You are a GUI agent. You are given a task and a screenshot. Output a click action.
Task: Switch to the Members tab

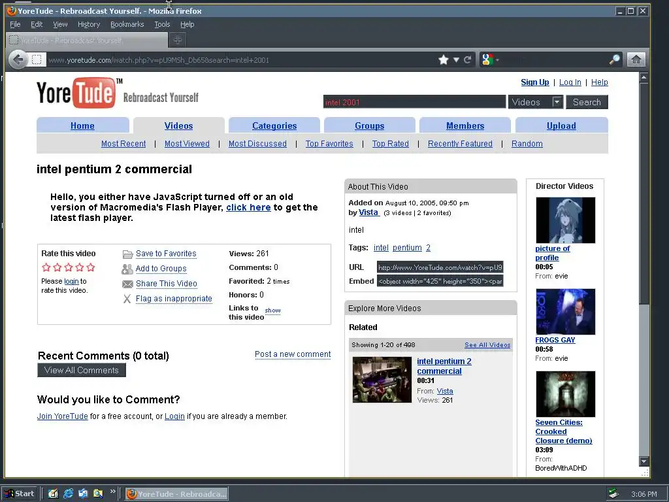pyautogui.click(x=465, y=125)
